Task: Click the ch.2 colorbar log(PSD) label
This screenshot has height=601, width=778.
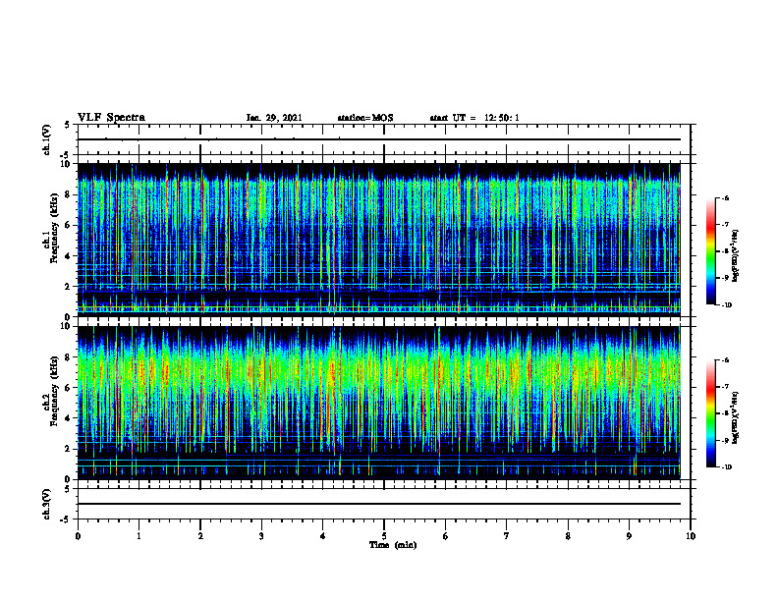Action: [736, 417]
